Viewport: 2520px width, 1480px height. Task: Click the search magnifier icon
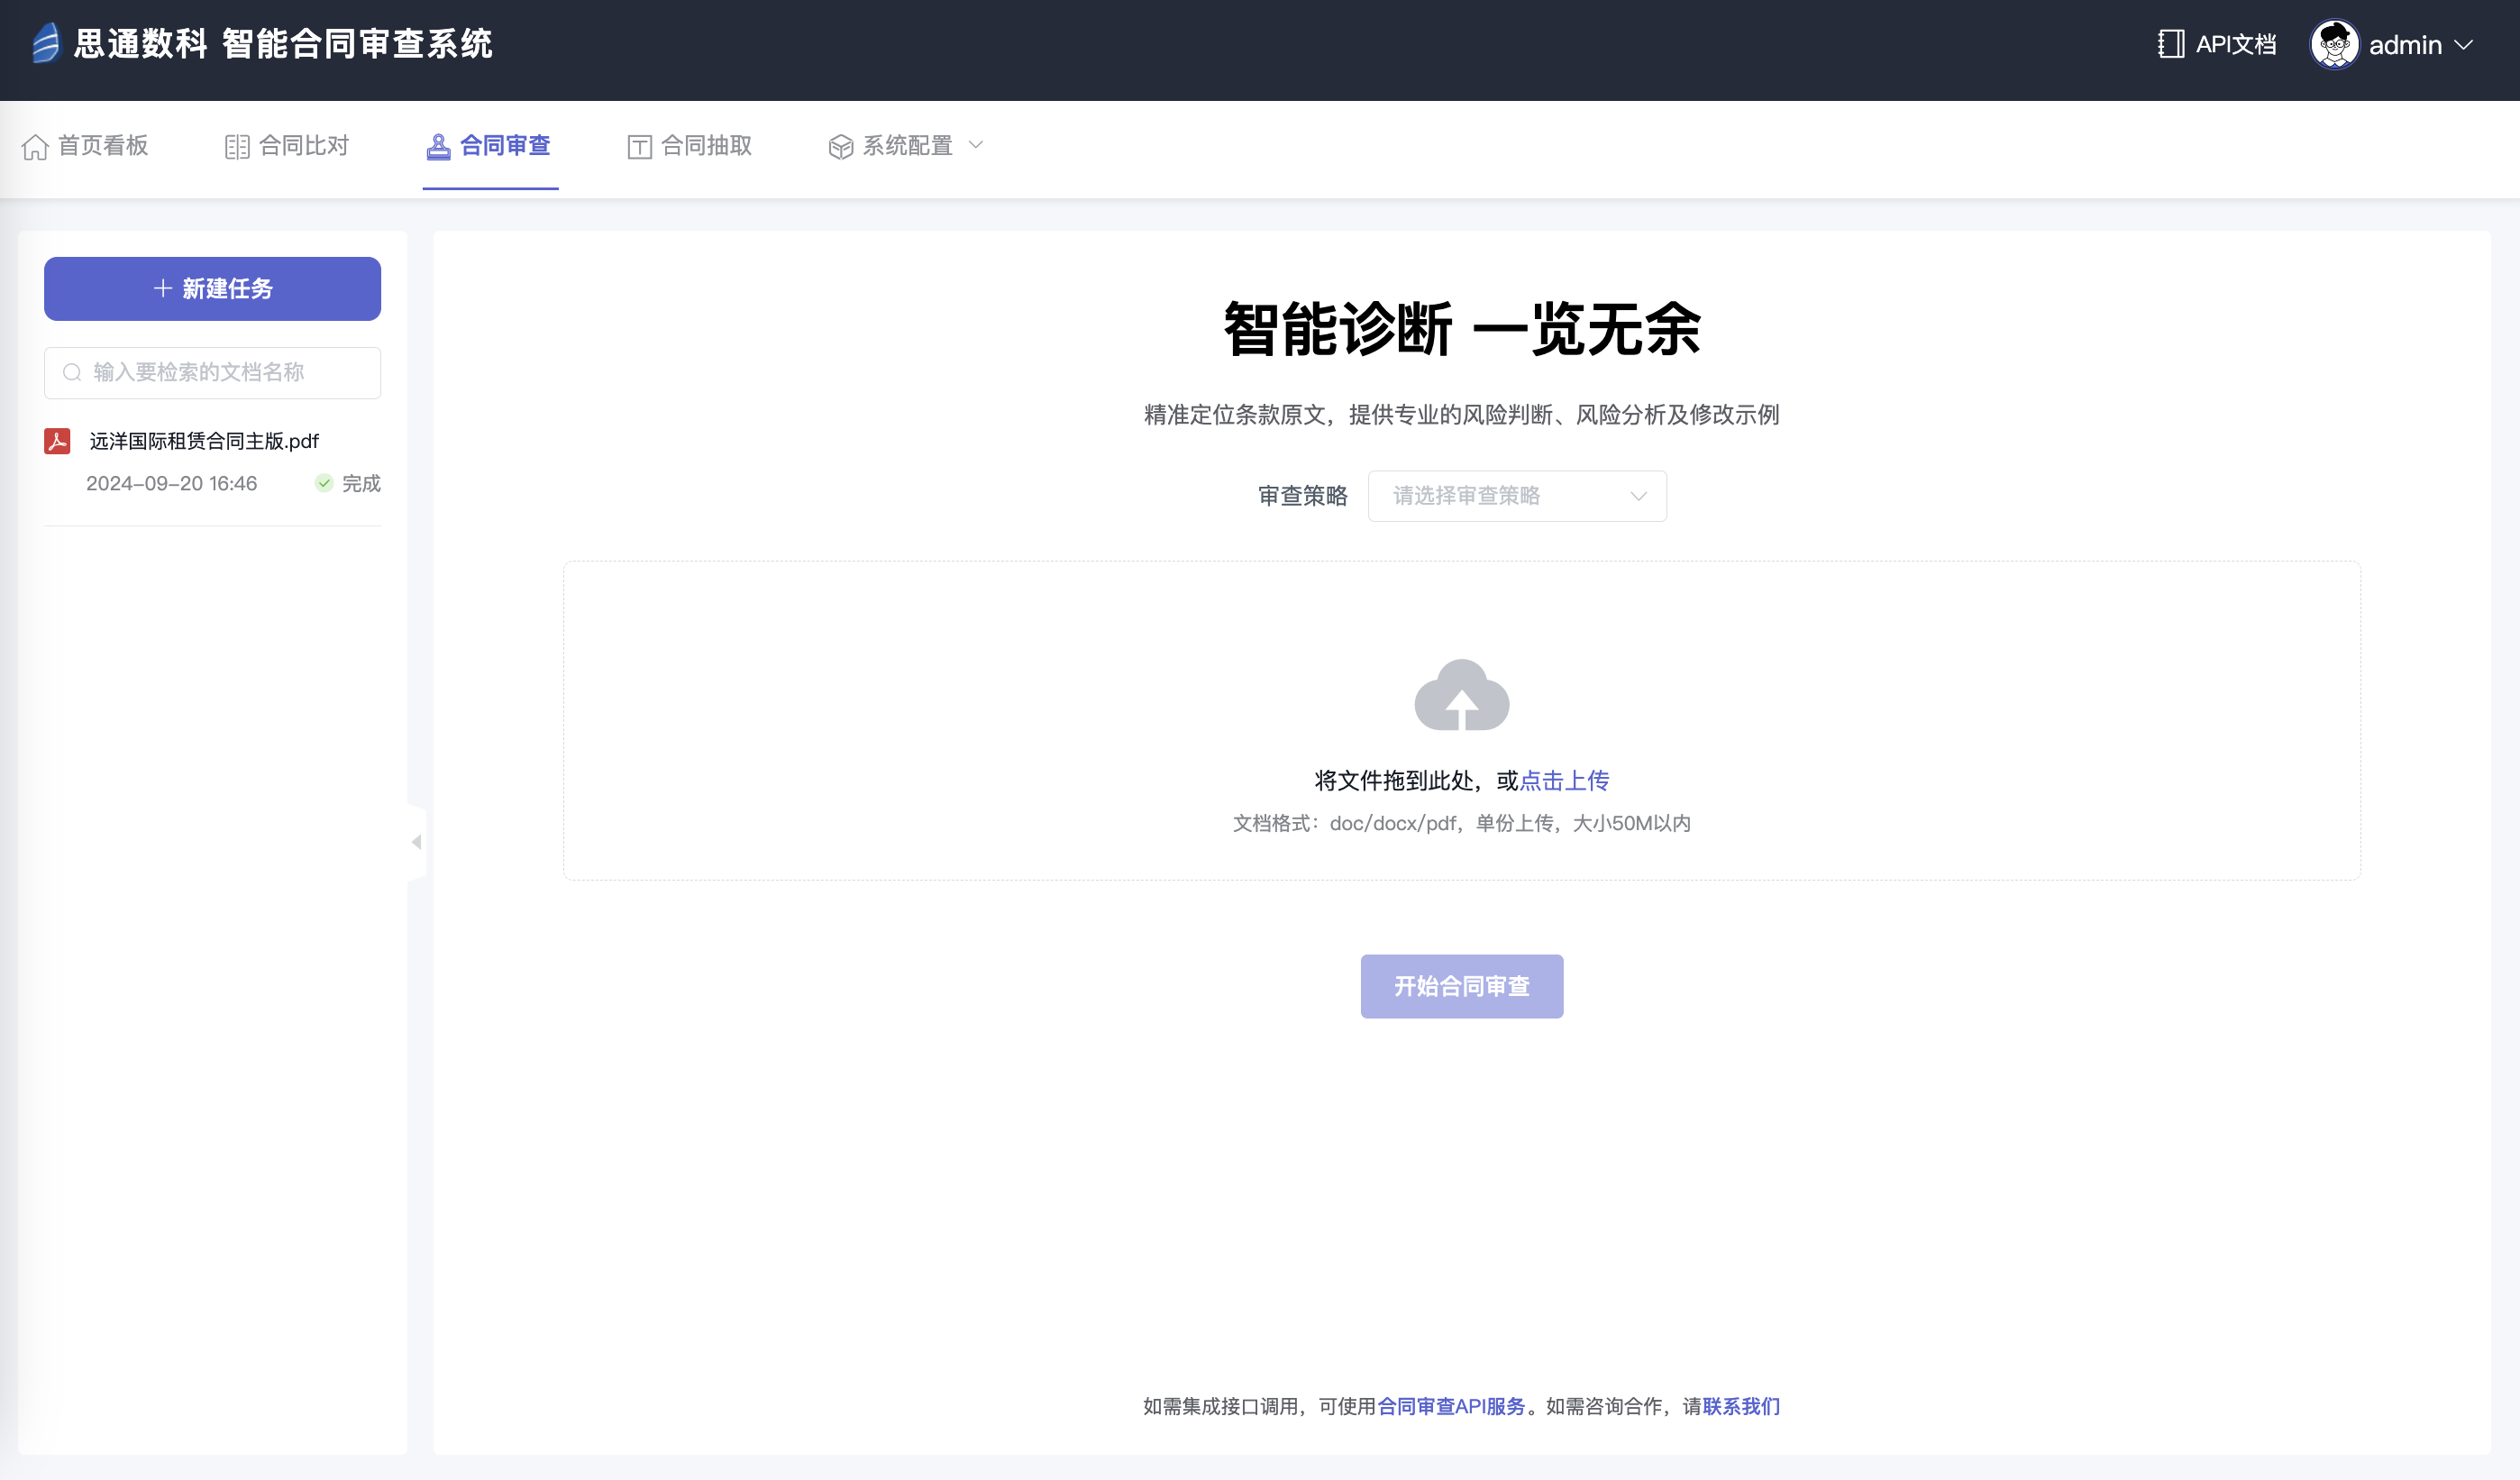pos(72,373)
